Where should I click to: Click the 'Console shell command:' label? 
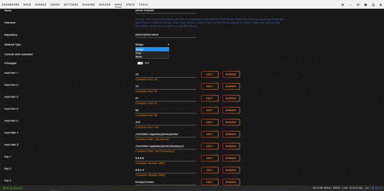tap(19, 54)
